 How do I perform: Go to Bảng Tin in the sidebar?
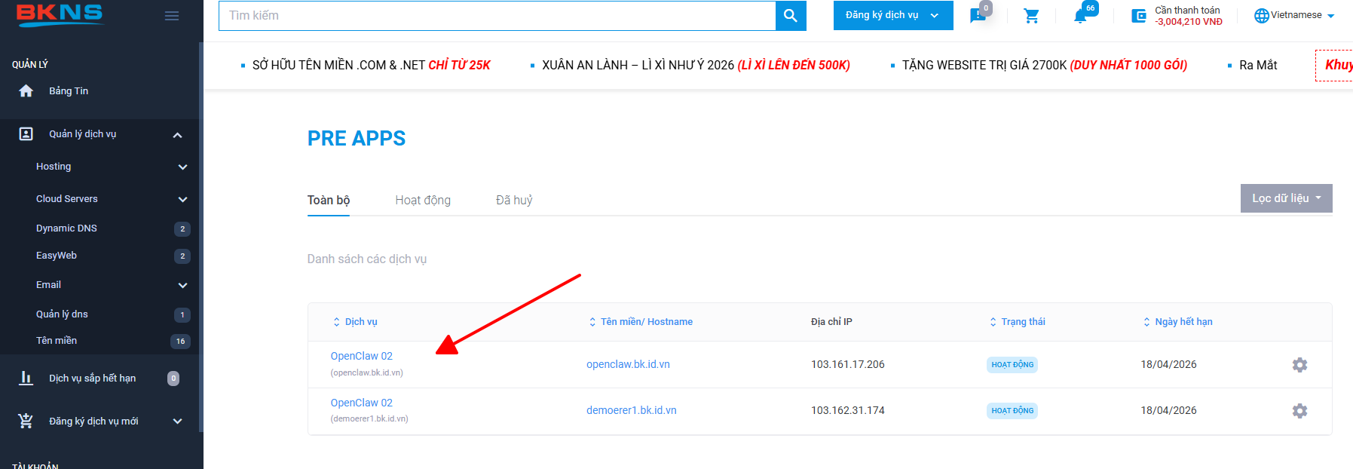[x=69, y=91]
